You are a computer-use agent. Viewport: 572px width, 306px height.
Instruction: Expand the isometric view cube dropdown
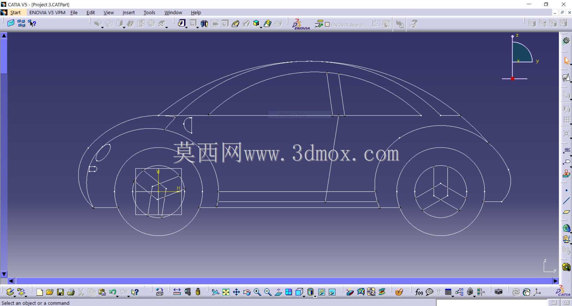point(304,296)
